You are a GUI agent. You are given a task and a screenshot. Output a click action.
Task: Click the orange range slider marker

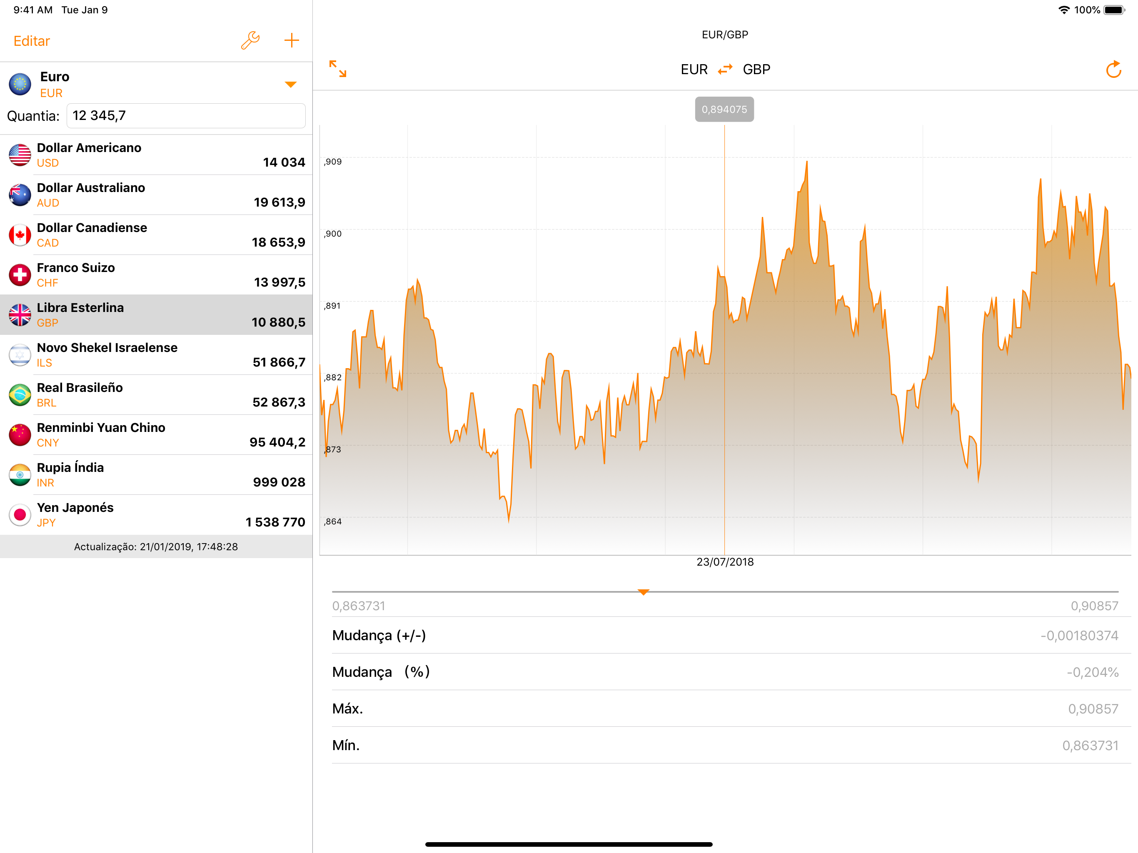click(643, 592)
